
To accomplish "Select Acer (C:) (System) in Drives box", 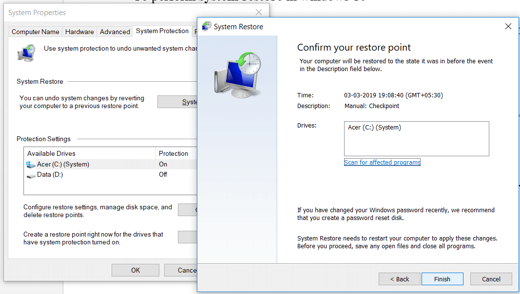I will (x=374, y=128).
